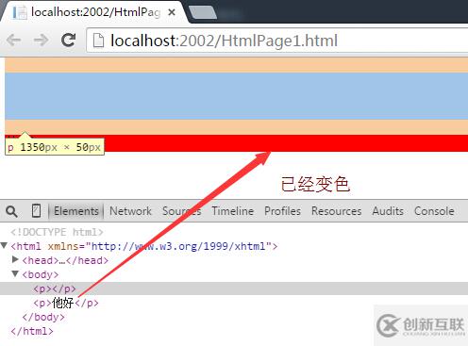Collapse the html element triangle

[x=4, y=245]
